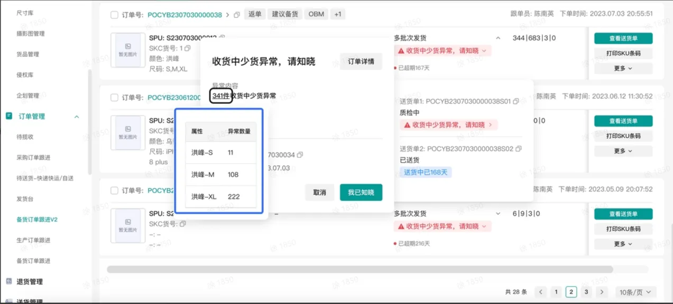Go to page 3 in pagination

[586, 292]
